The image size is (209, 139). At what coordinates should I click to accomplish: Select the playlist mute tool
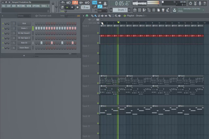(x=102, y=16)
